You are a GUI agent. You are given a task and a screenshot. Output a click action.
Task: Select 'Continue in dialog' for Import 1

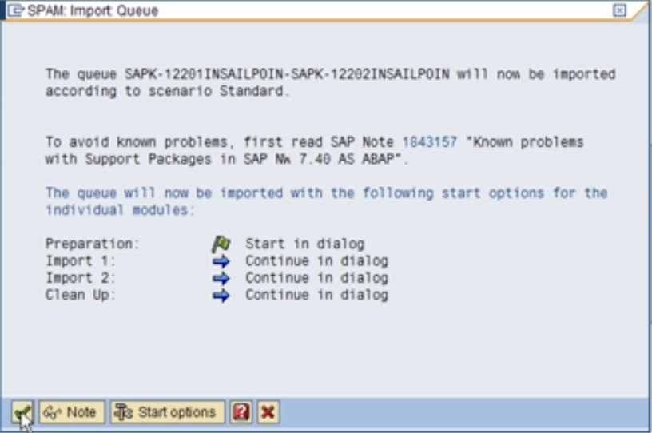(317, 260)
